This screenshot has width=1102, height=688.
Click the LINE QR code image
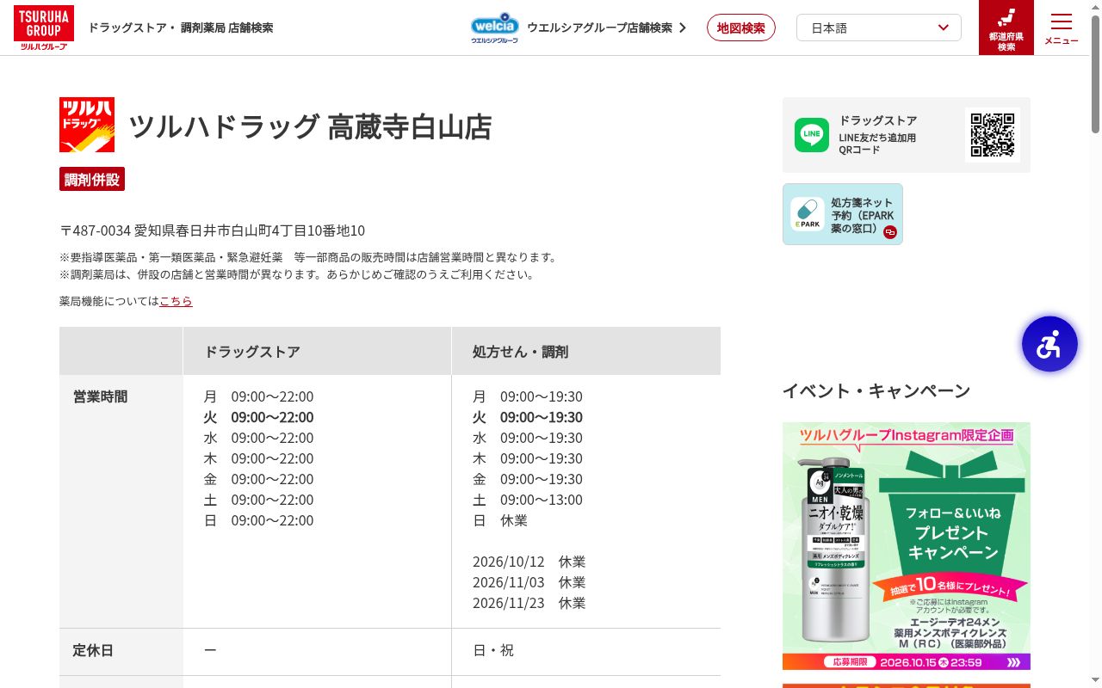click(x=993, y=135)
